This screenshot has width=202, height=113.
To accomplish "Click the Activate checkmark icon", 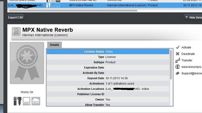I will click(x=178, y=47).
